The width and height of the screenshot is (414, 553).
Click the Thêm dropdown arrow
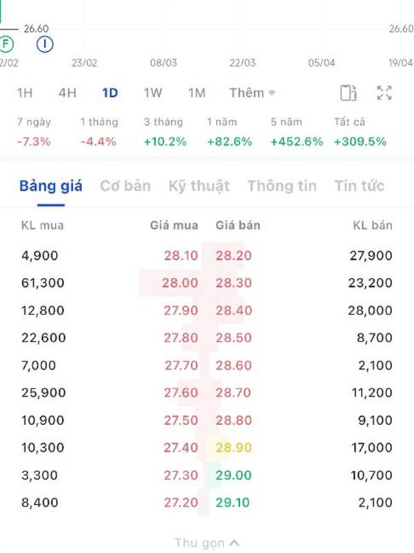point(272,93)
